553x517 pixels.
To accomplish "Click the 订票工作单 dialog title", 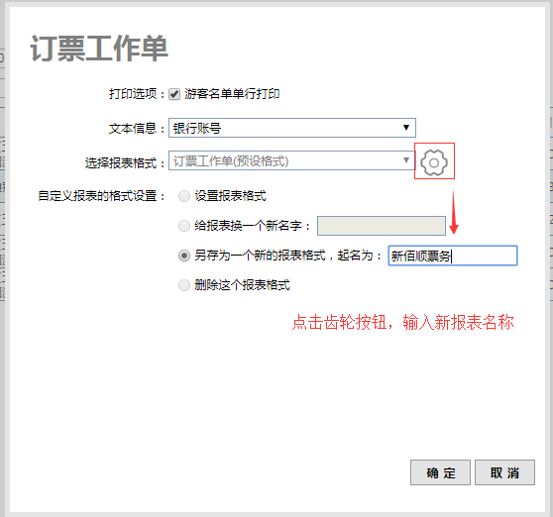I will 99,48.
